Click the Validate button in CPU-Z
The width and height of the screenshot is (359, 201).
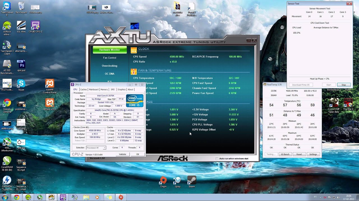click(x=123, y=154)
